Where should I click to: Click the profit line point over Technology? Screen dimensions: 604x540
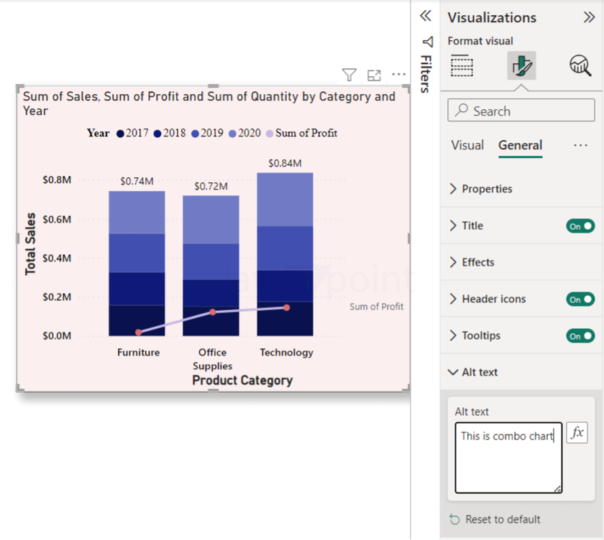(x=287, y=307)
